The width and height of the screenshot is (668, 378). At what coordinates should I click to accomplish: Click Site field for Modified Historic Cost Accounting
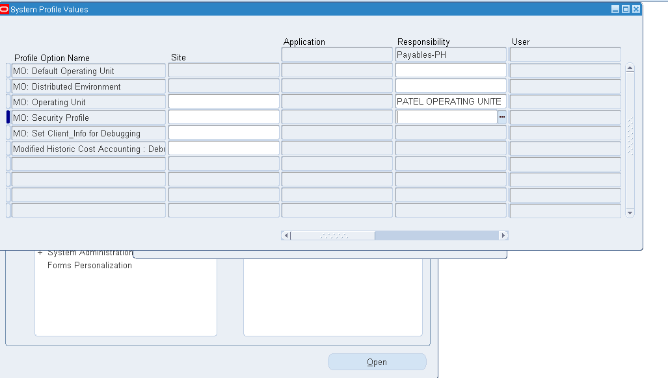tap(224, 149)
